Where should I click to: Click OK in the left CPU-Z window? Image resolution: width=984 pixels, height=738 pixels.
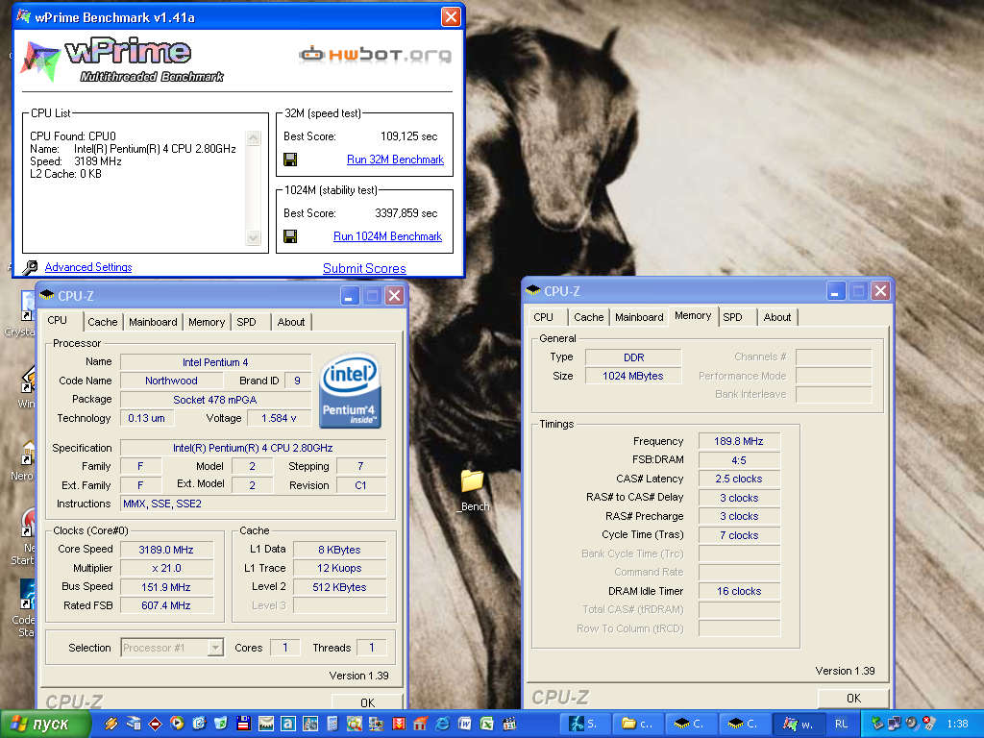coord(368,702)
